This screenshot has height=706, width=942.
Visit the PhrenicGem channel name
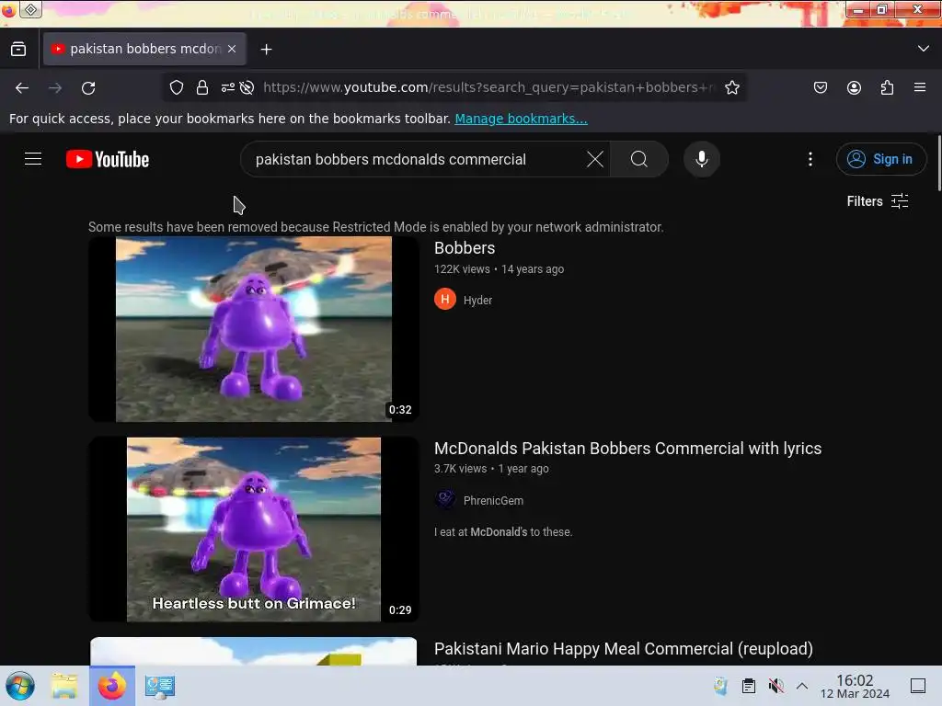coord(493,501)
